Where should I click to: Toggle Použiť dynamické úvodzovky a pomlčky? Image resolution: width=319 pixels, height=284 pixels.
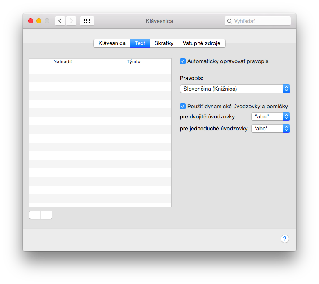183,106
